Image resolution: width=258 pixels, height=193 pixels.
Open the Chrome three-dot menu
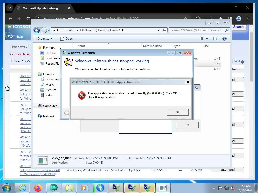pos(248,19)
